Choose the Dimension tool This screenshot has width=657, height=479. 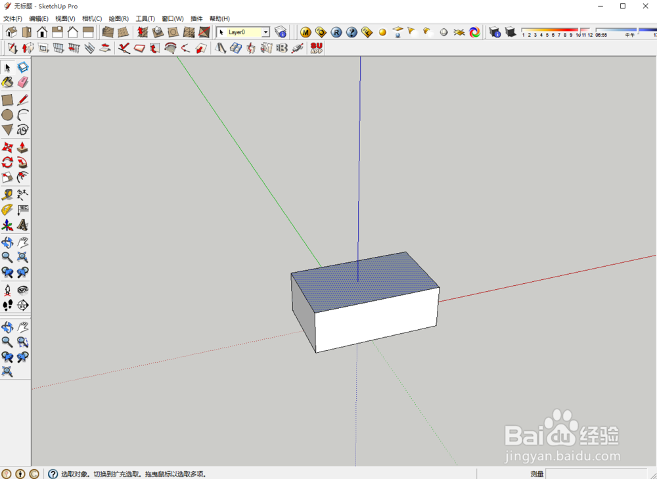(22, 195)
